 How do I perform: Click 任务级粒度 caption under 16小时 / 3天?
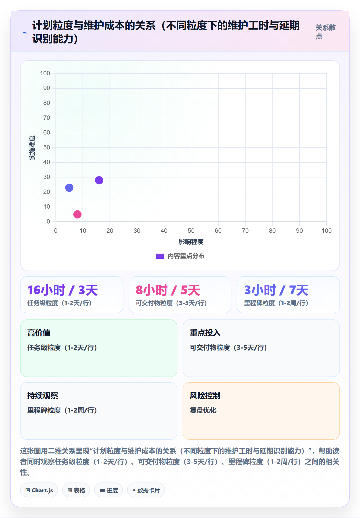(60, 303)
